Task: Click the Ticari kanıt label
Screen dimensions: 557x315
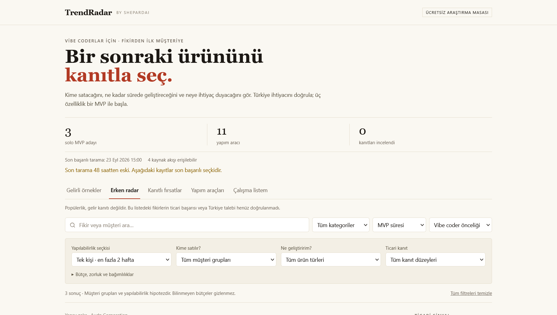Action: [x=396, y=248]
